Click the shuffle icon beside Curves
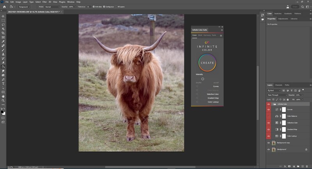312x169 pixels. coord(197,86)
